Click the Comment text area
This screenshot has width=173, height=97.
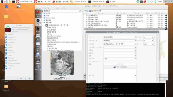pos(120,75)
